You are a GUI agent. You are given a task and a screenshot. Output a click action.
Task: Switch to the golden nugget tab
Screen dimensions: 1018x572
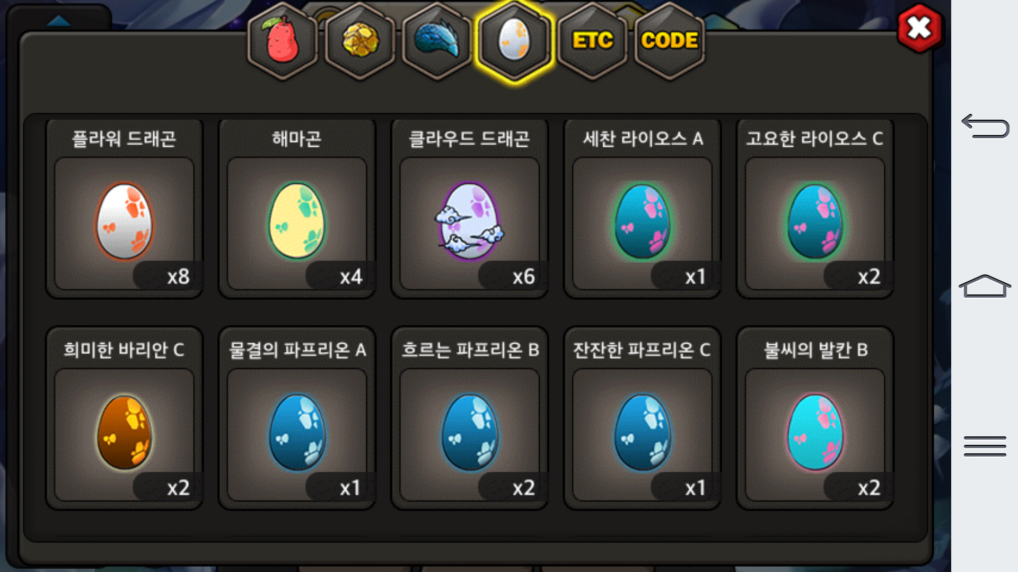click(x=360, y=41)
